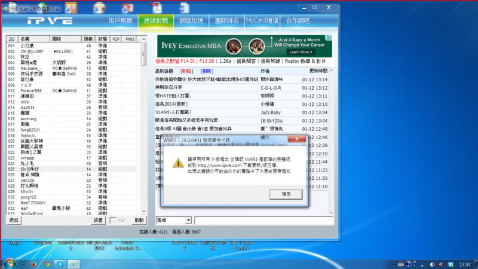Click the 啟動 button
The width and height of the screenshot is (478, 269).
click(139, 220)
